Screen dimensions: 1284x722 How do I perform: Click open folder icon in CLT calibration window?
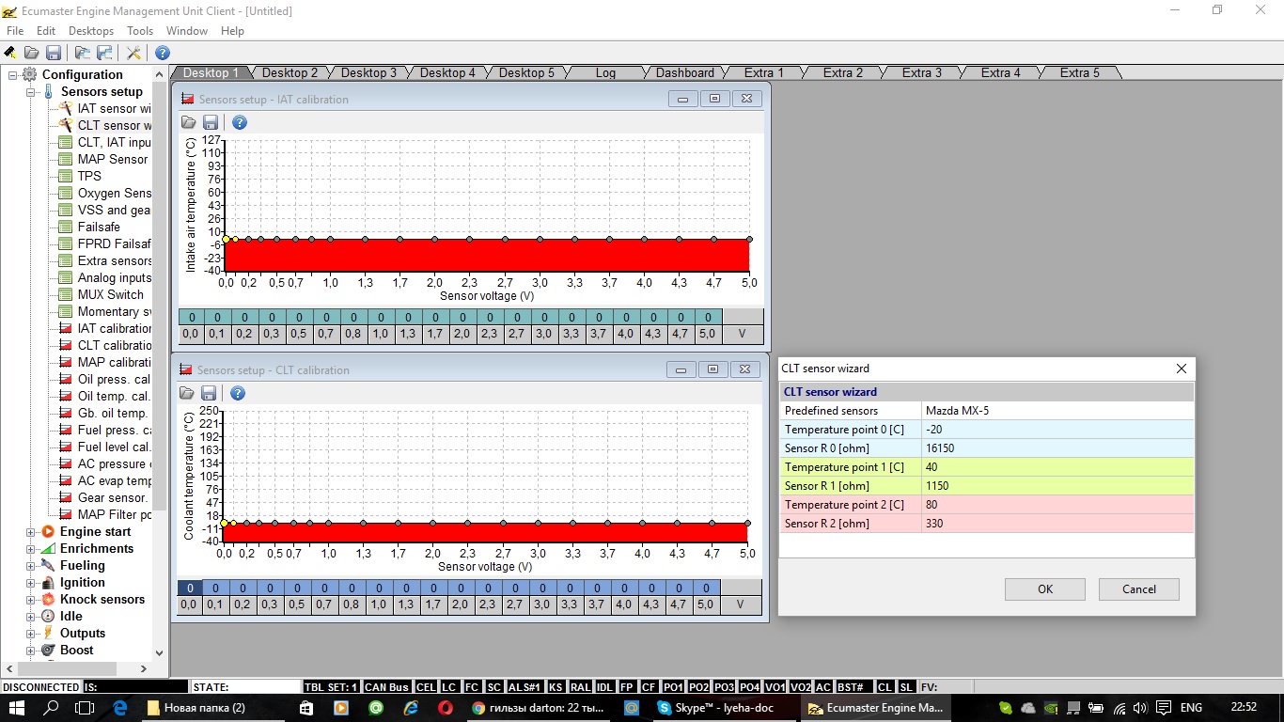point(187,393)
